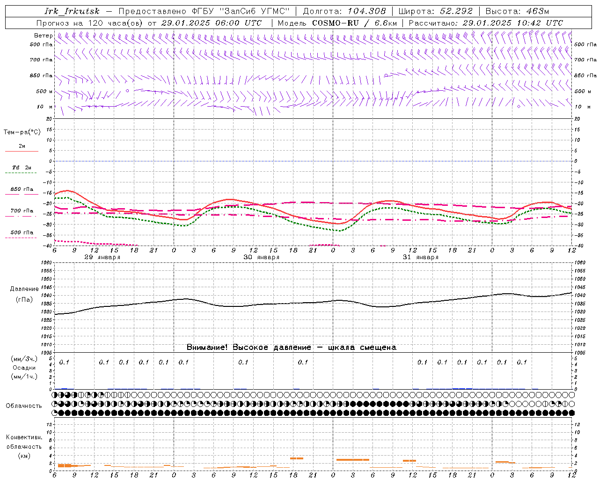Select the elevation text "Высота: 463м"

(x=517, y=11)
